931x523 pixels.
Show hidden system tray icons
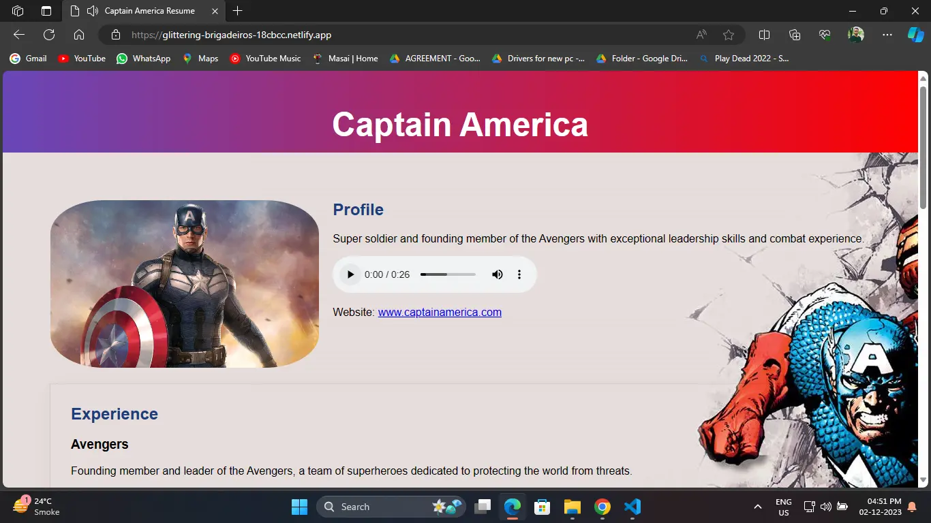pyautogui.click(x=757, y=507)
